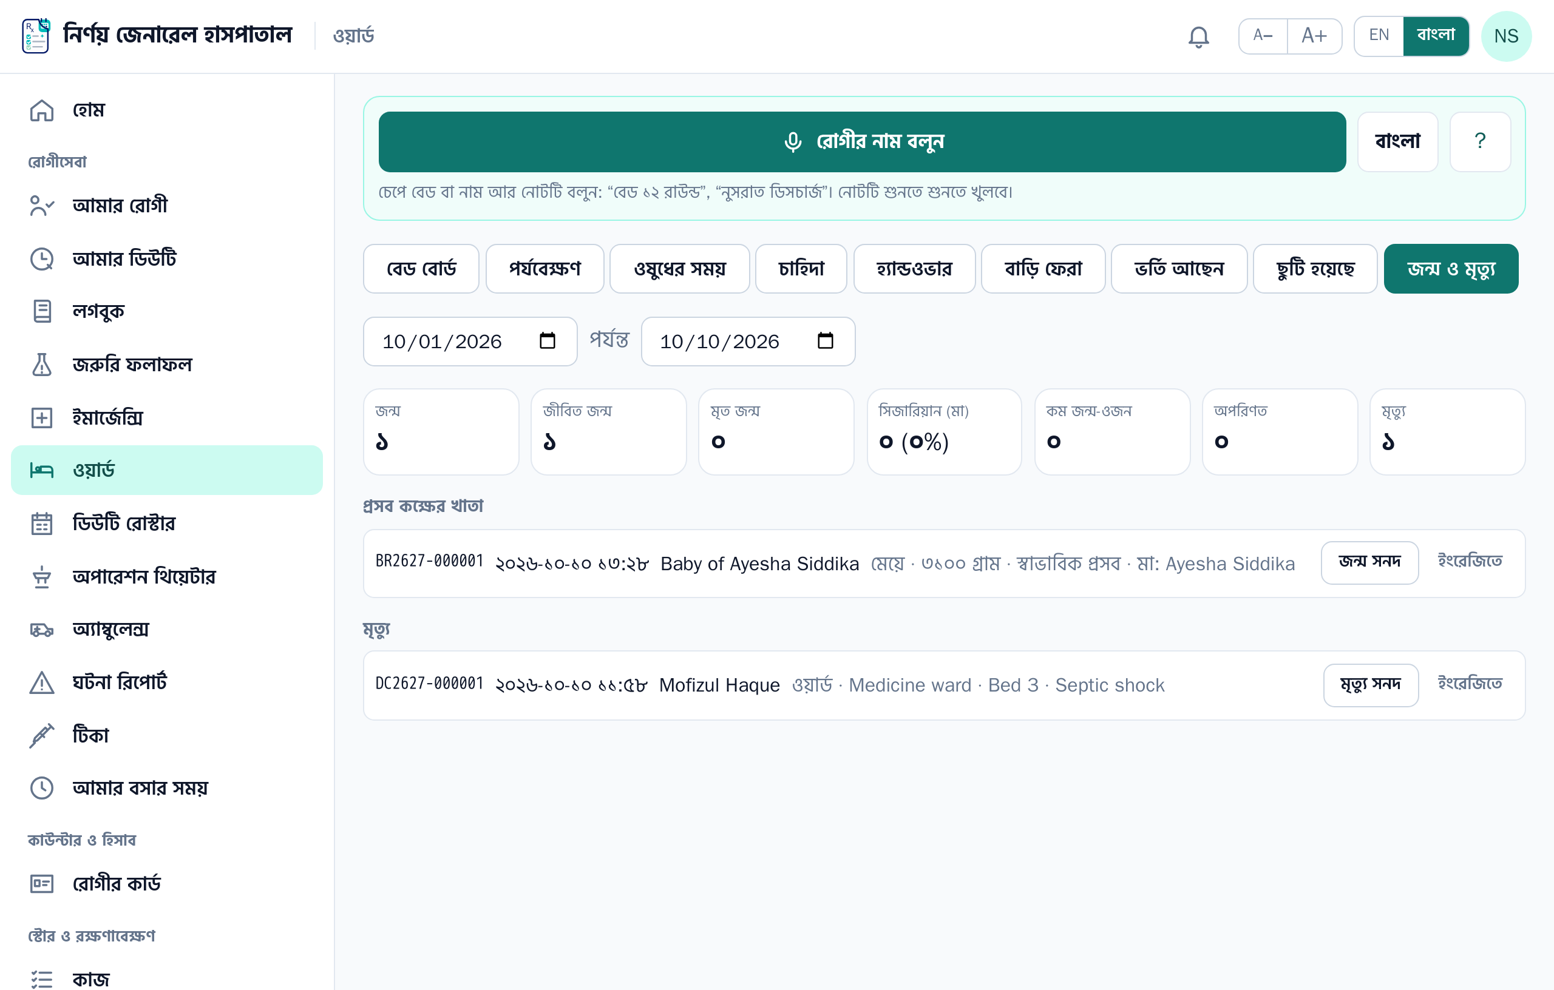
Task: Open the NS user avatar
Action: click(1505, 36)
